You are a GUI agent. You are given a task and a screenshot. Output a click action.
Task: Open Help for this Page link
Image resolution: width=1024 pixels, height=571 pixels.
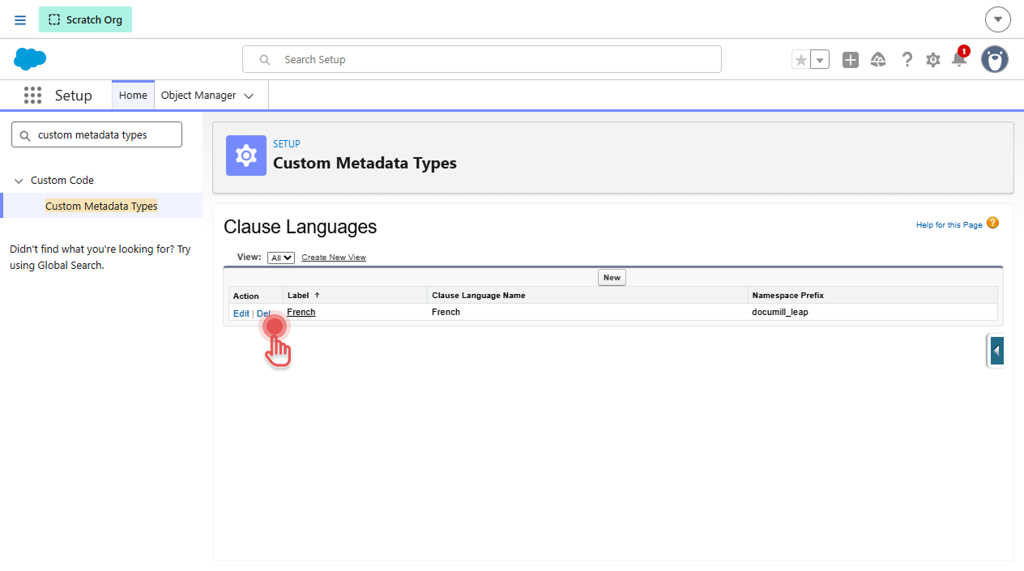pos(949,225)
